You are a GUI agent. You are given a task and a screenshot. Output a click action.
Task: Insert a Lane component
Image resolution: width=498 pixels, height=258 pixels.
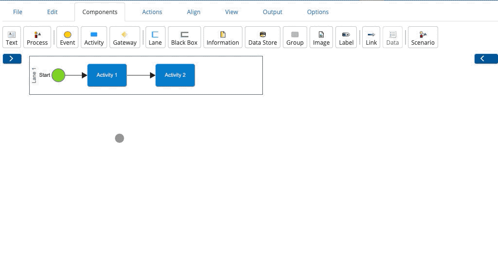[155, 37]
